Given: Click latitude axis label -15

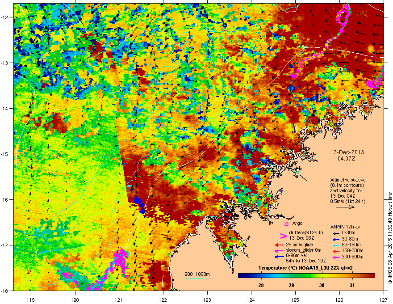Looking at the screenshot, I should point(4,154).
